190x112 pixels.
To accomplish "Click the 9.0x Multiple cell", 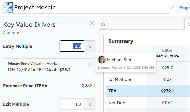I will 167,79.
